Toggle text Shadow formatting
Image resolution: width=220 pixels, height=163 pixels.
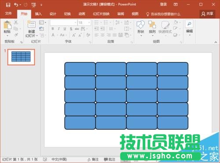[x=71, y=29]
